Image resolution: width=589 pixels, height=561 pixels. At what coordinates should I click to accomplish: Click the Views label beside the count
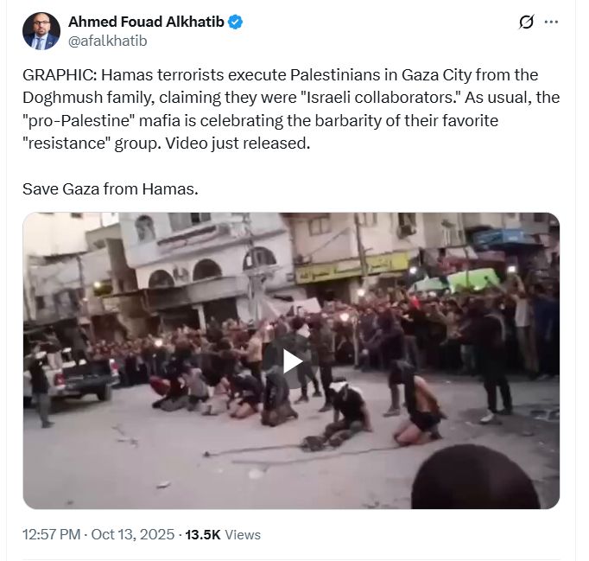(x=243, y=535)
